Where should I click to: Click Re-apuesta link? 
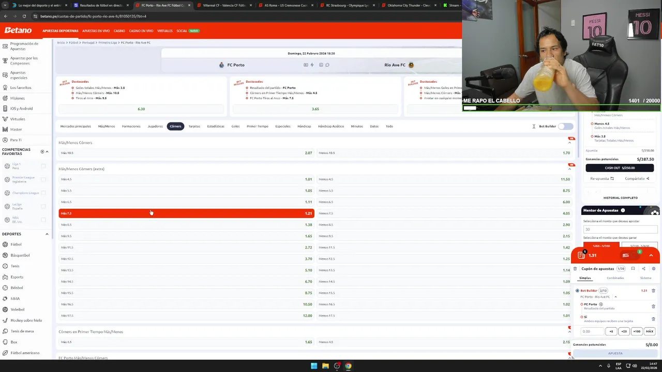pyautogui.click(x=602, y=179)
